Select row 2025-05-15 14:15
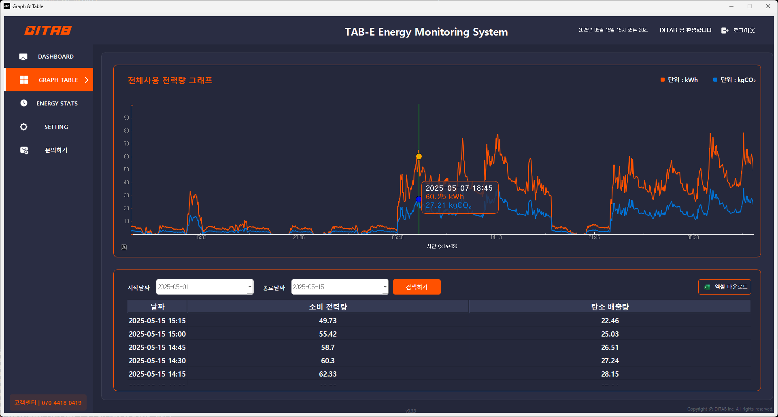Image resolution: width=778 pixels, height=417 pixels. tap(439, 374)
